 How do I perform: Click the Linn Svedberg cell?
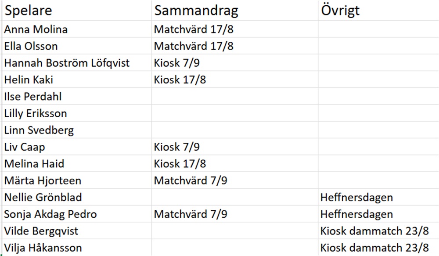click(x=39, y=130)
